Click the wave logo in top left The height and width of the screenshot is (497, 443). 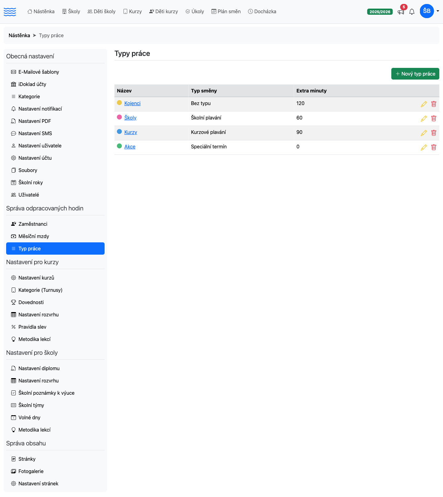point(10,12)
